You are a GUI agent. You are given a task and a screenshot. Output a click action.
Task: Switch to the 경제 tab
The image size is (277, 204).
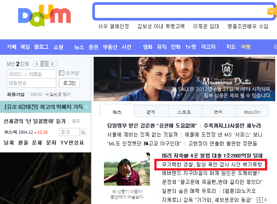[x=150, y=112]
